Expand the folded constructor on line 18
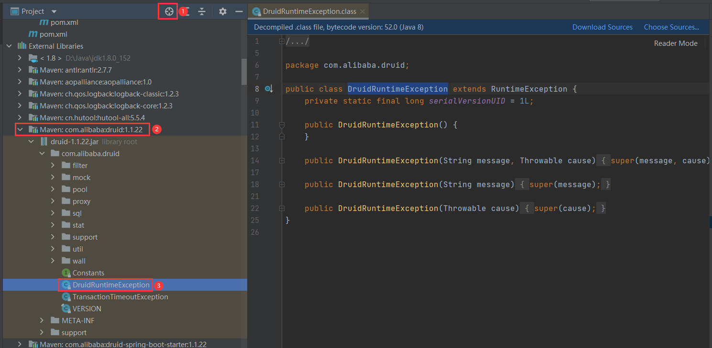712x348 pixels. (282, 184)
